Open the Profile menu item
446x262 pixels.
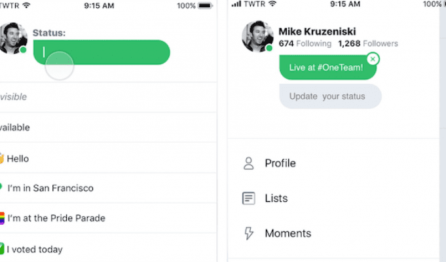(333, 163)
